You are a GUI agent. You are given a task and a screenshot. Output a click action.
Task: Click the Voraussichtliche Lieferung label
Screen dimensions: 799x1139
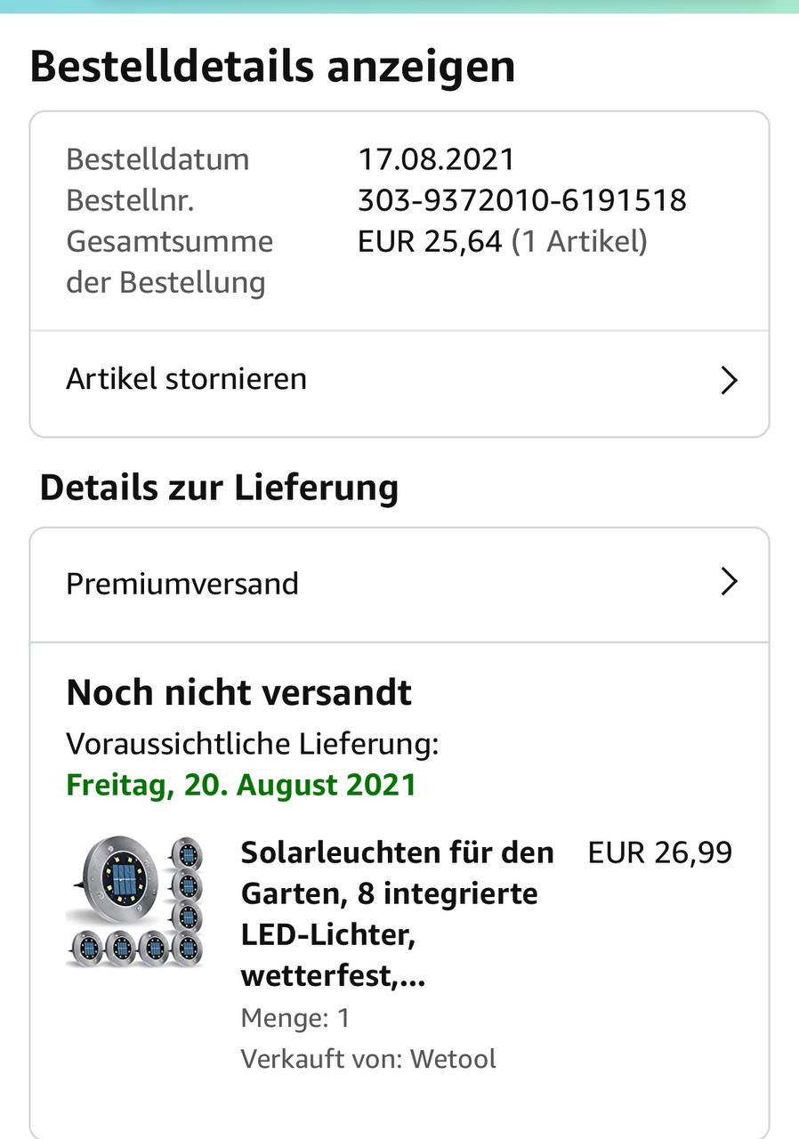pyautogui.click(x=253, y=744)
